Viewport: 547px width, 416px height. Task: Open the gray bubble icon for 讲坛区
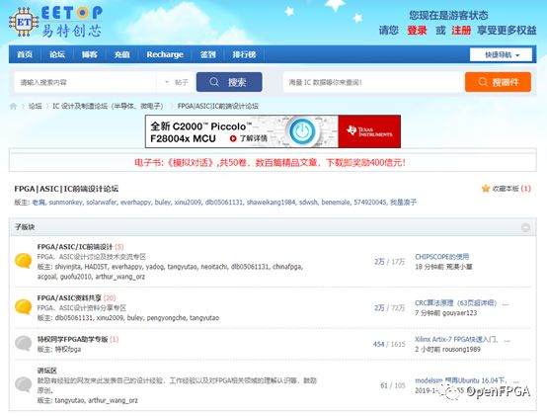(x=24, y=384)
